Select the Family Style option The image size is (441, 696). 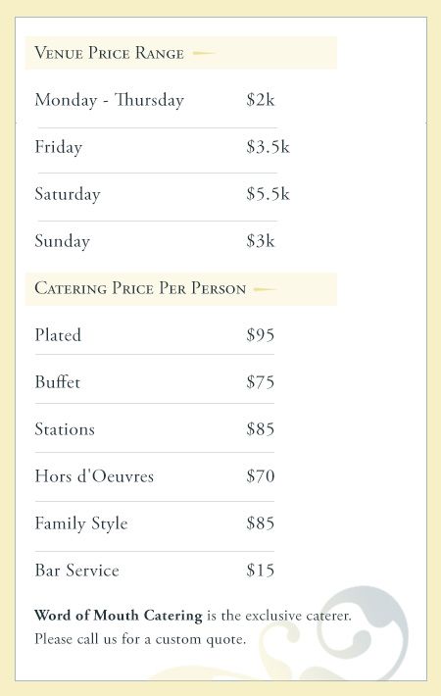pyautogui.click(x=81, y=523)
